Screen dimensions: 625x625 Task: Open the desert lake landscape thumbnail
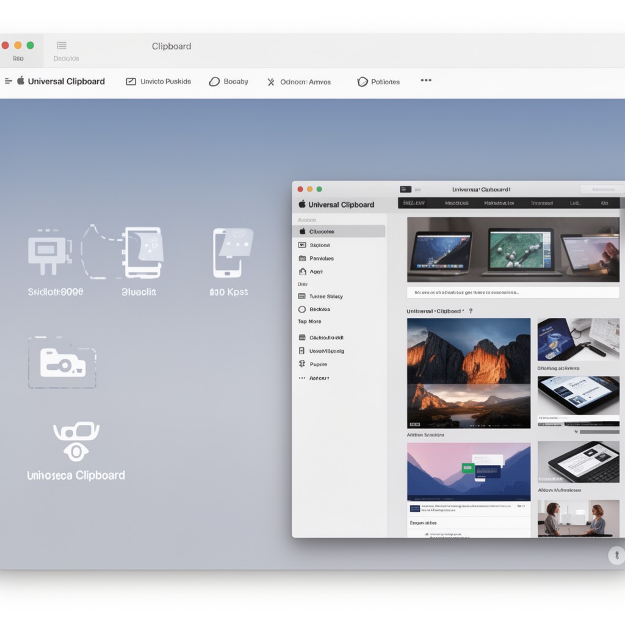[x=469, y=406]
